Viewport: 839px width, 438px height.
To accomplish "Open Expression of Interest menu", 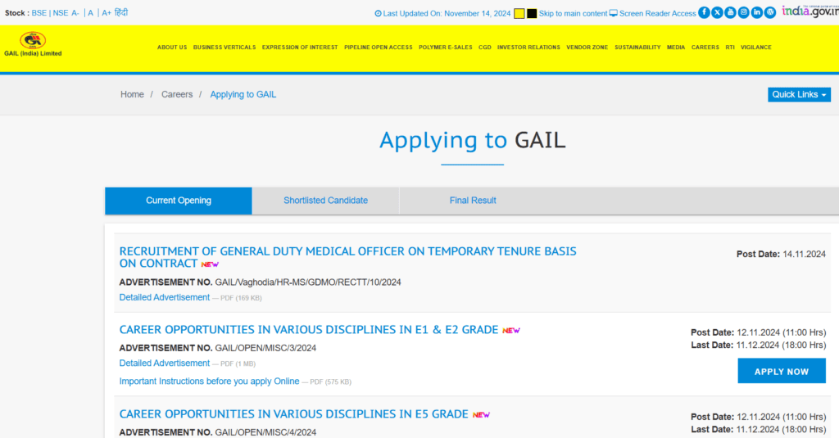I will pos(300,47).
